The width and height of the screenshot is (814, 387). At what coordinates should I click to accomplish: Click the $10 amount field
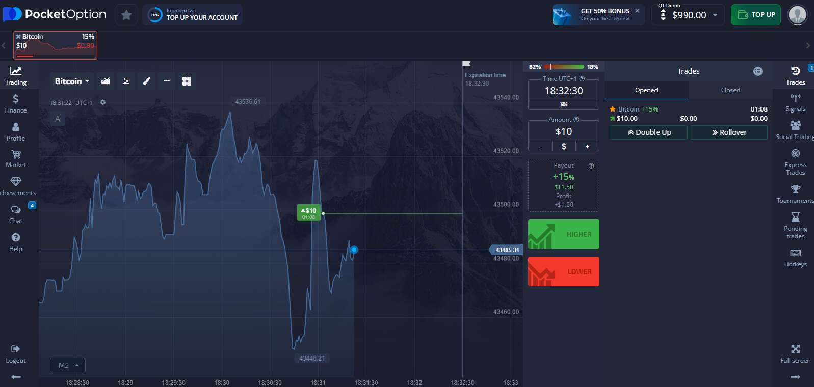[x=564, y=131]
